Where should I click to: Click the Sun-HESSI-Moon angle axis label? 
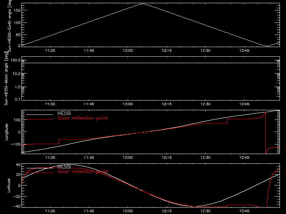point(6,78)
